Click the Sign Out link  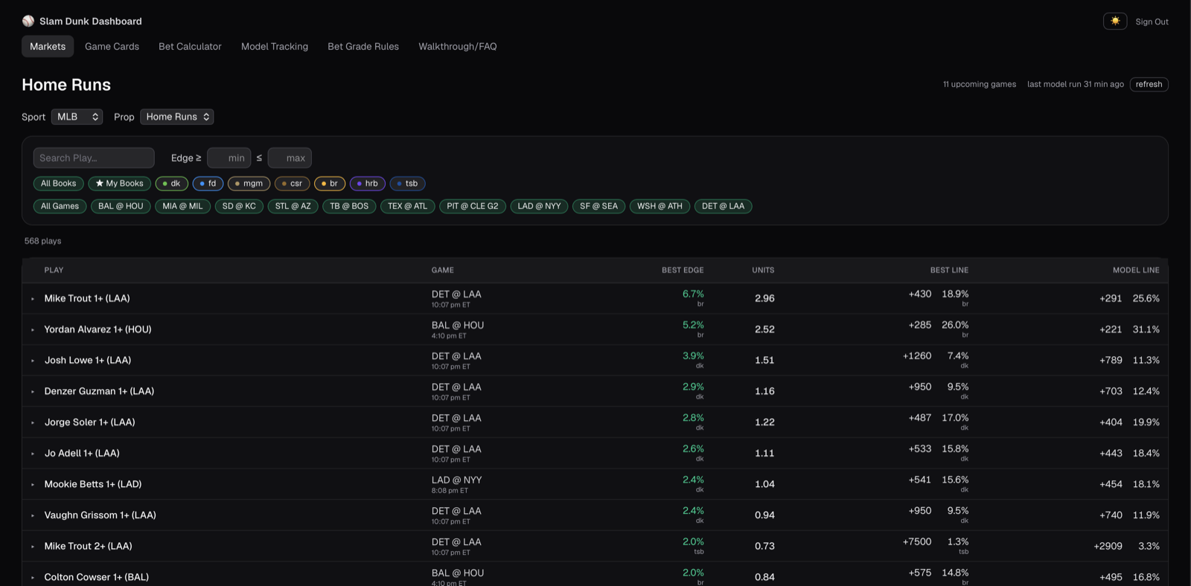click(x=1152, y=22)
